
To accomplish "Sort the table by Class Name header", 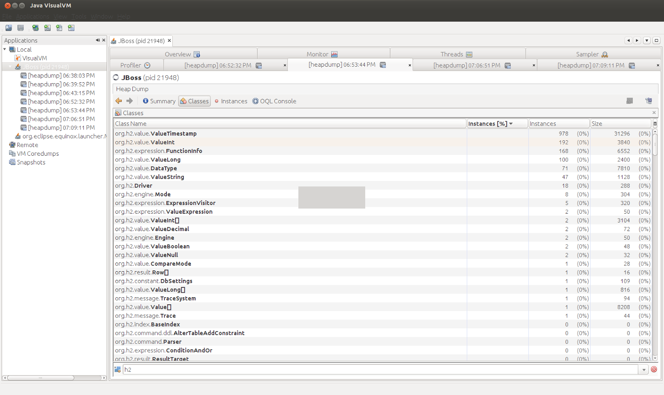I will (x=290, y=123).
